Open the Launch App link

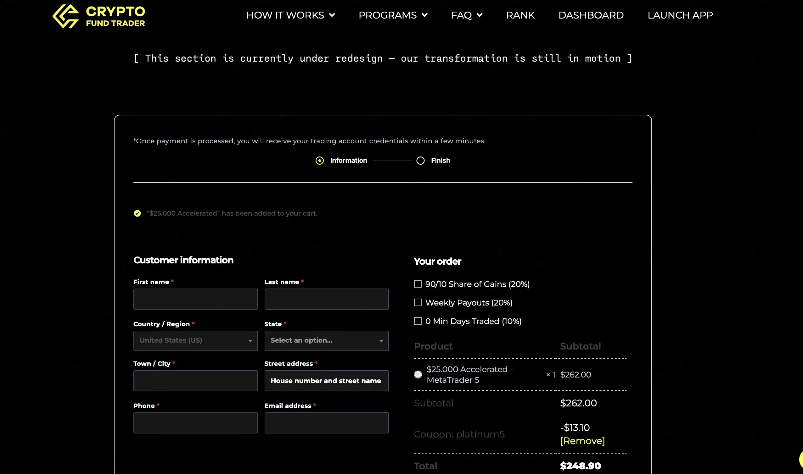pos(680,15)
